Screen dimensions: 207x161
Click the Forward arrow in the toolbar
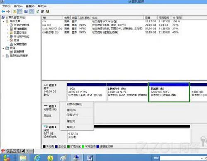pos(8,12)
